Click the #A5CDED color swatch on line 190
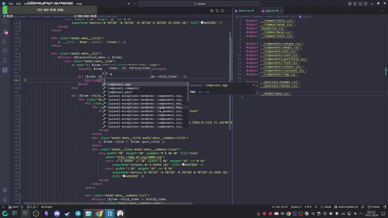 pyautogui.click(x=124, y=176)
